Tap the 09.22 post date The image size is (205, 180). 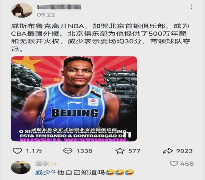pyautogui.click(x=46, y=15)
